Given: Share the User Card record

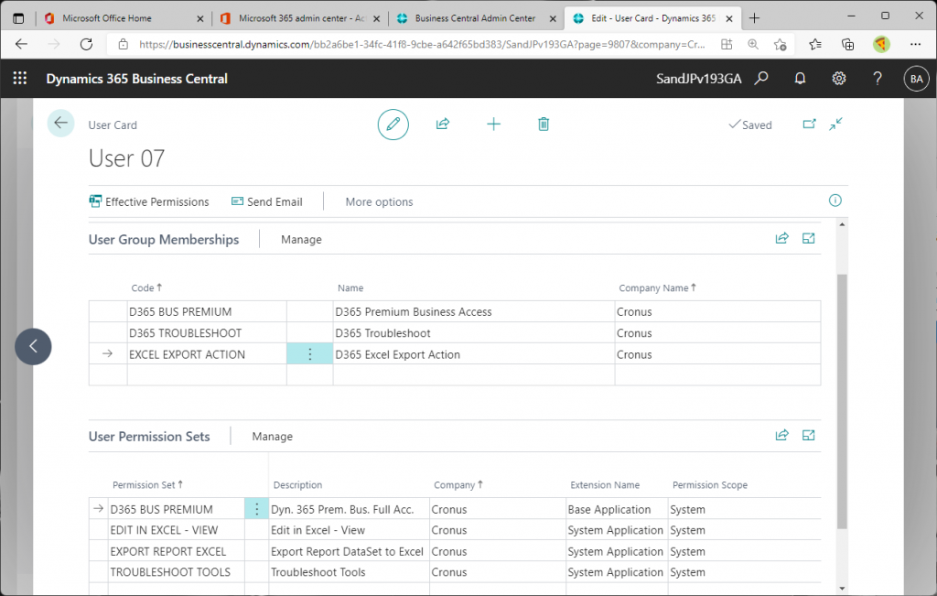Looking at the screenshot, I should coord(443,125).
